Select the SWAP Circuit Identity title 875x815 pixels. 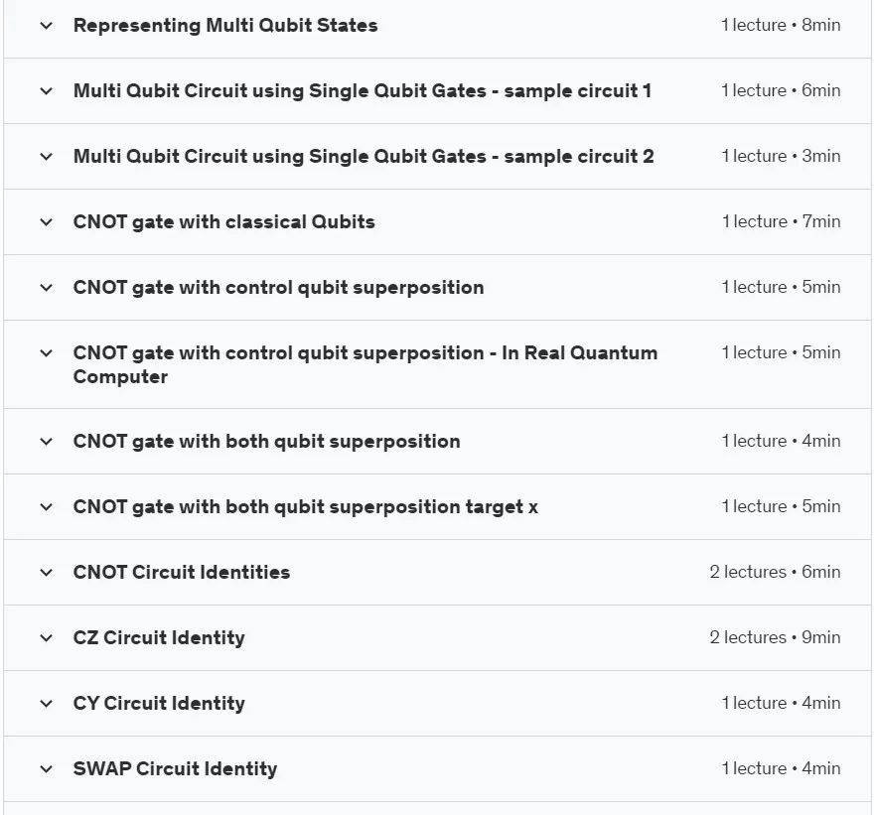175,768
